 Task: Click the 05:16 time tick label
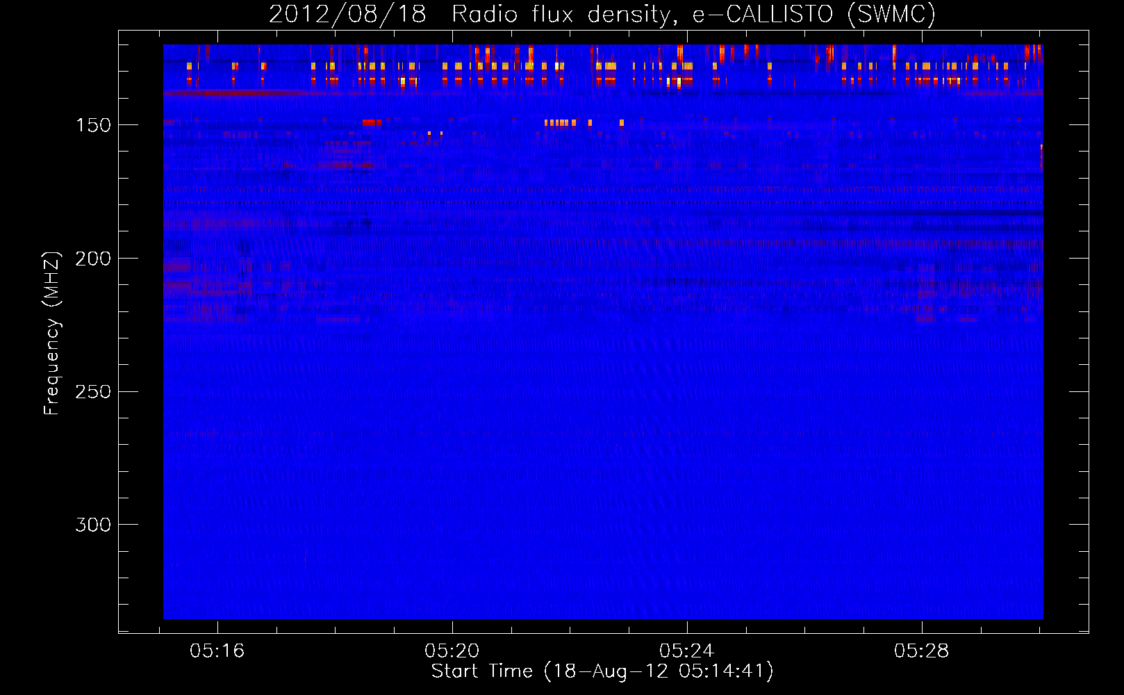(x=217, y=651)
